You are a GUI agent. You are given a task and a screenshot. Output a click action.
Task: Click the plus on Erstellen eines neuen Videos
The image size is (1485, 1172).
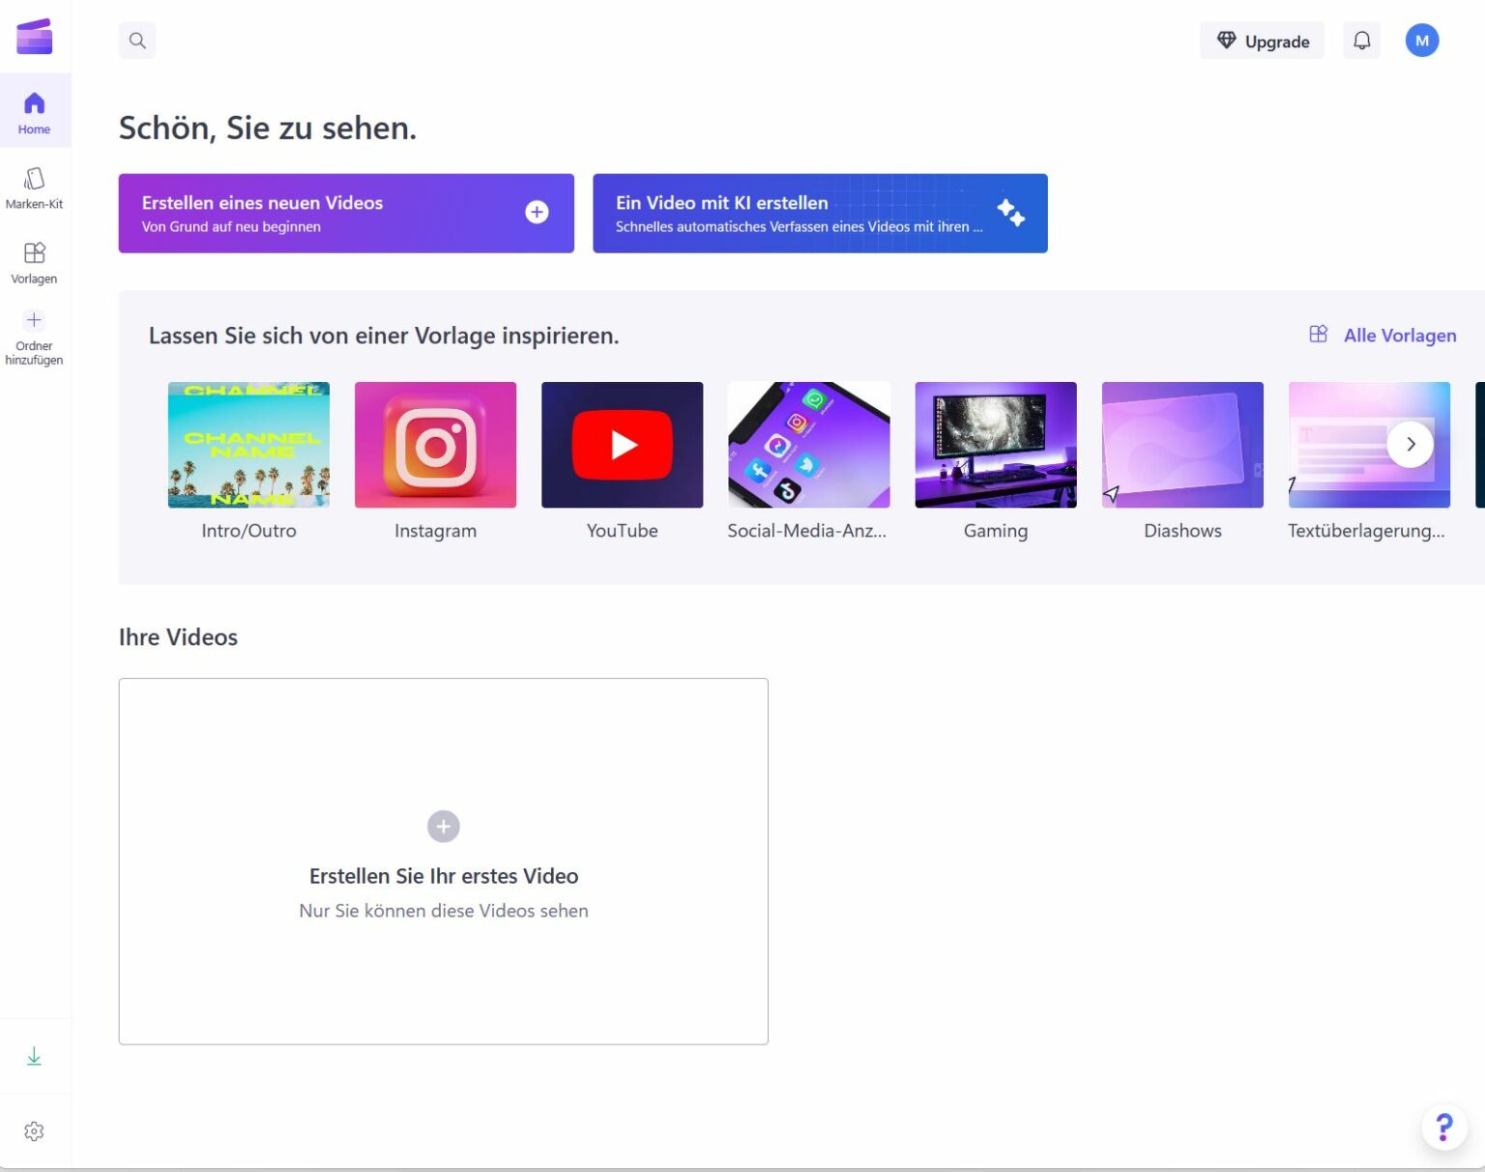tap(537, 212)
